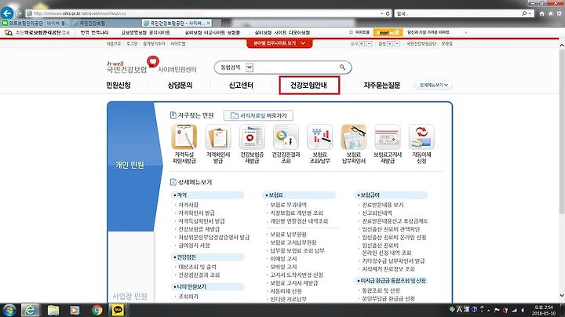Open browser tools gear icon
The width and height of the screenshot is (565, 317).
point(560,13)
